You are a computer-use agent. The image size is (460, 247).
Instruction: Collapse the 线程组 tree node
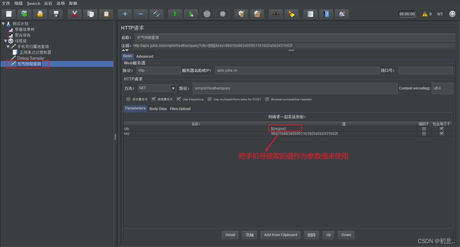(5, 41)
